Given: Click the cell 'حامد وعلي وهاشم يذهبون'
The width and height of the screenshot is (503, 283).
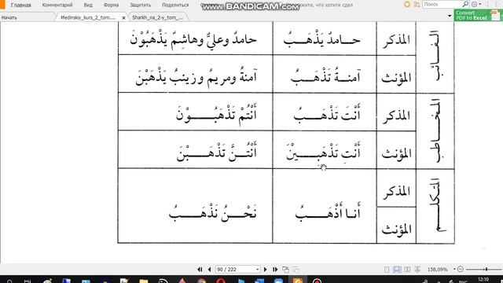Looking at the screenshot, I should point(196,39).
